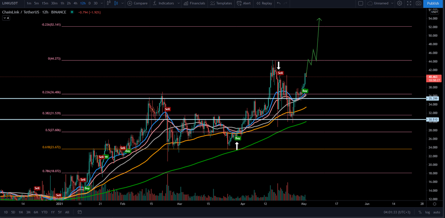Viewport: 445px width, 218px height.
Task: Click the Unnamed cloud layout icon
Action: coord(370,3)
